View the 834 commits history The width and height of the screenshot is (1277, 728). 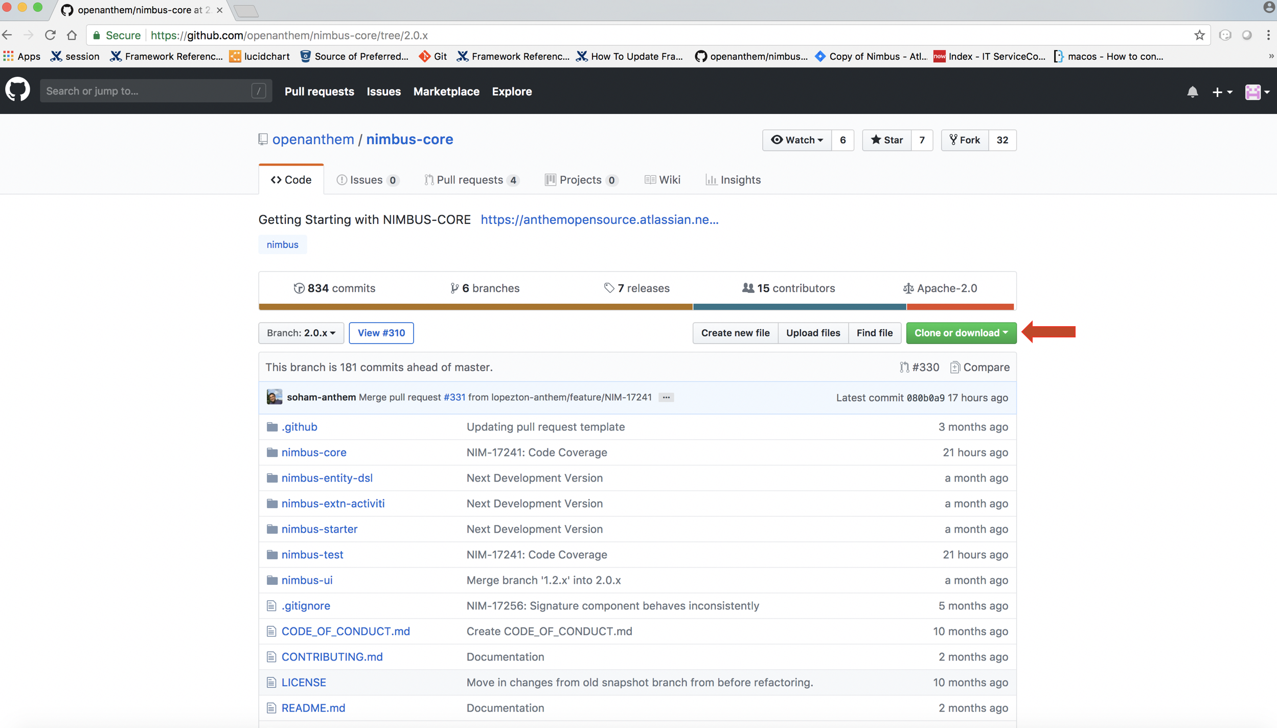coord(334,288)
